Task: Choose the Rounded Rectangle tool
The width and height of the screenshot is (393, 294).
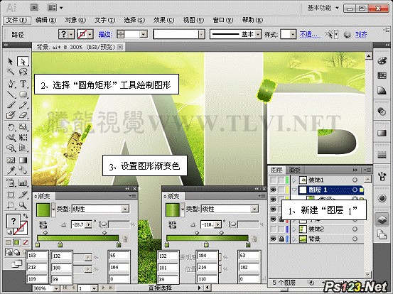Action: [x=23, y=94]
